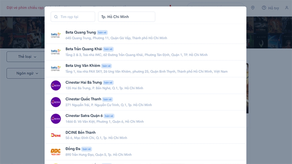The width and height of the screenshot is (292, 164).
Task: Choose Beta Trần Quang Khải cinema
Action: tap(84, 49)
